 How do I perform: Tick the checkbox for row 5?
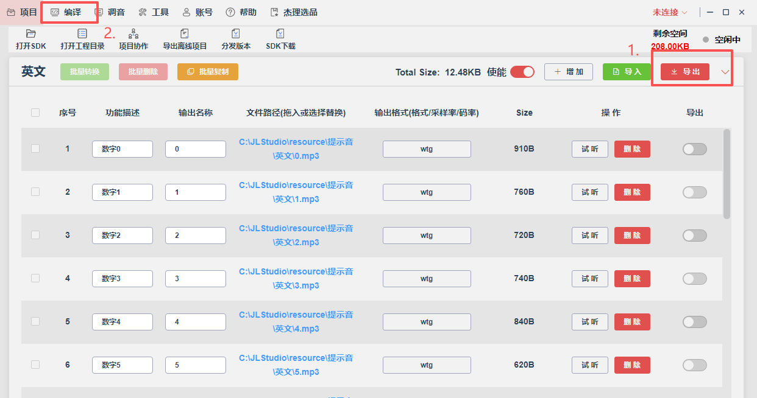[35, 321]
